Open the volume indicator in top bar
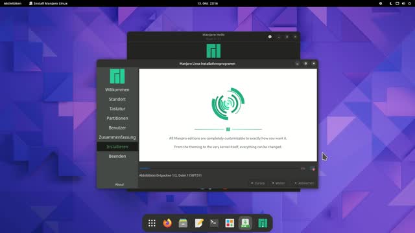Viewport: 415px width, 233px height. (x=403, y=3)
